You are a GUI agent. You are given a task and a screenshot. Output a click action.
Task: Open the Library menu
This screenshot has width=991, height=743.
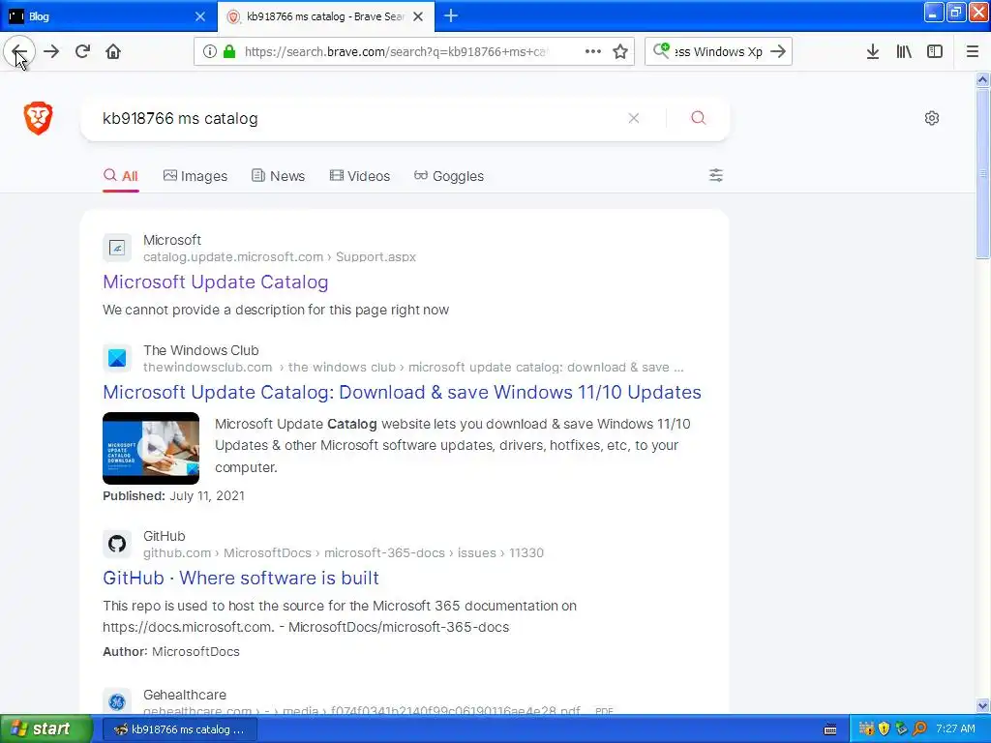click(x=904, y=52)
